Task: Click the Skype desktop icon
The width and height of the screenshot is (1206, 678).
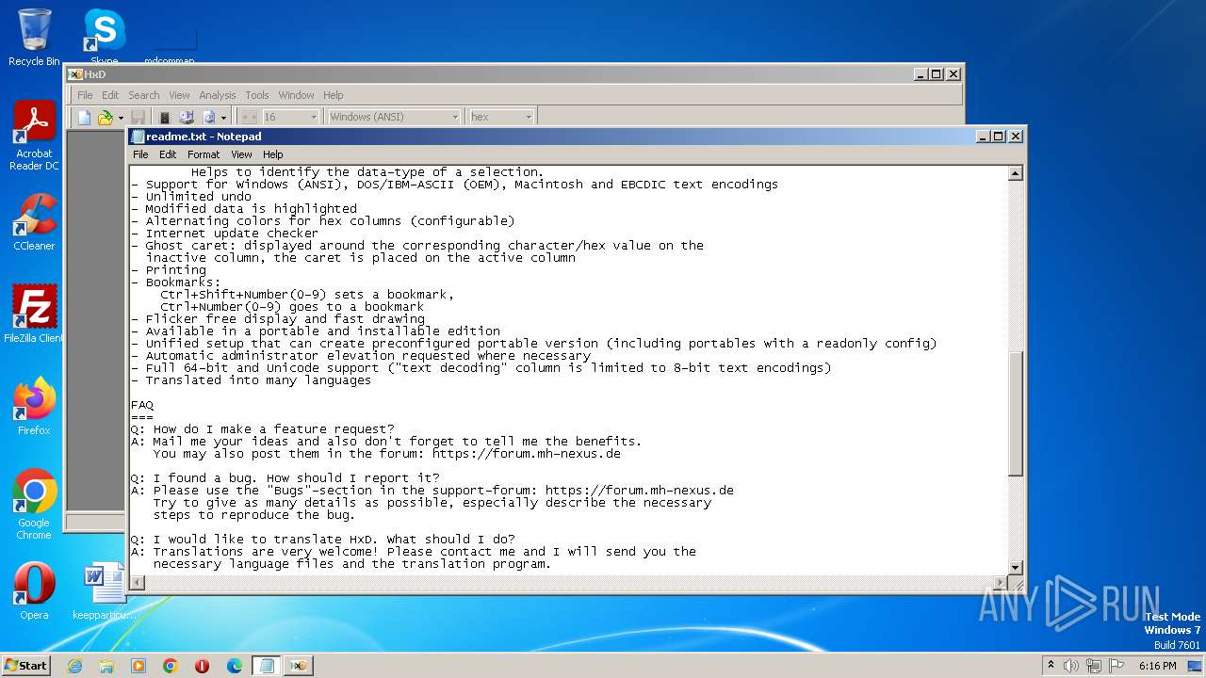Action: 104,36
